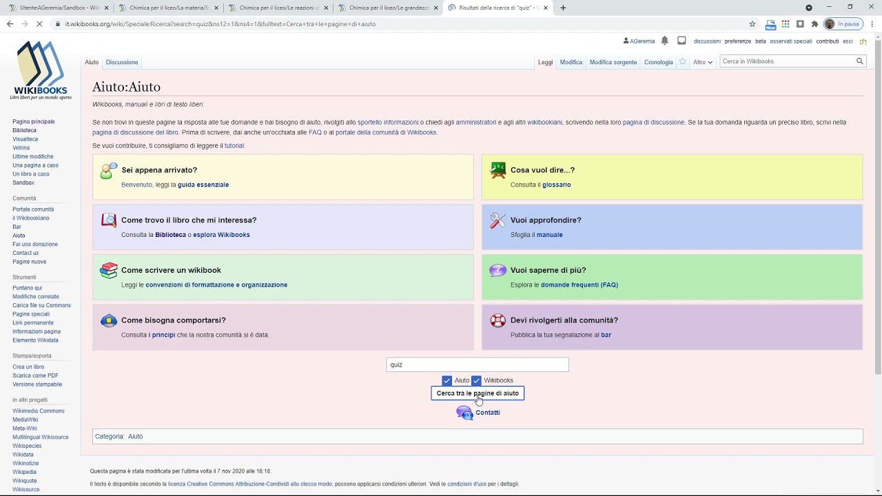The image size is (882, 496).
Task: Click the Wikibooks logo
Action: click(41, 70)
